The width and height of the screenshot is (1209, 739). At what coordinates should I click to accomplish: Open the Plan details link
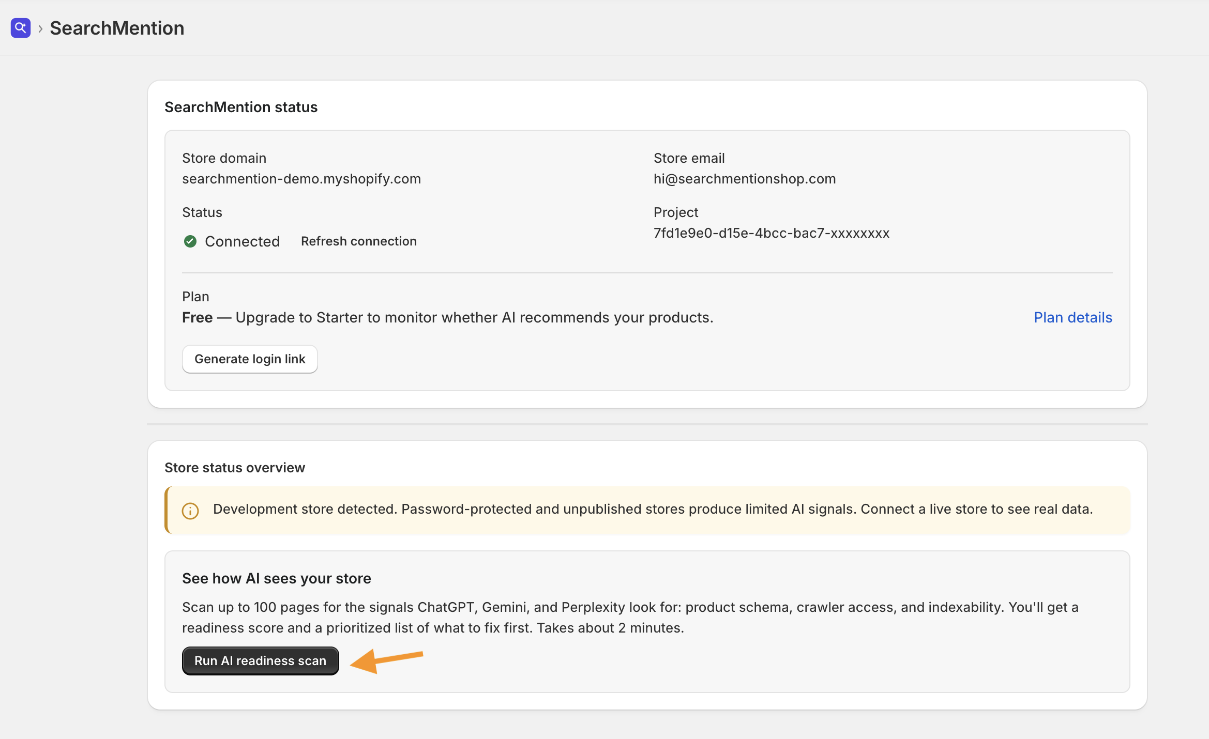pos(1073,317)
